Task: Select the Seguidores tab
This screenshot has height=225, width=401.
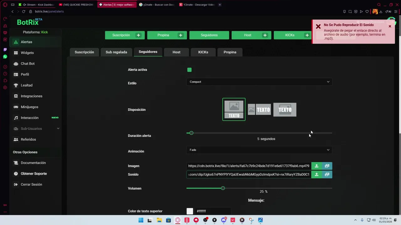Action: coord(148,52)
